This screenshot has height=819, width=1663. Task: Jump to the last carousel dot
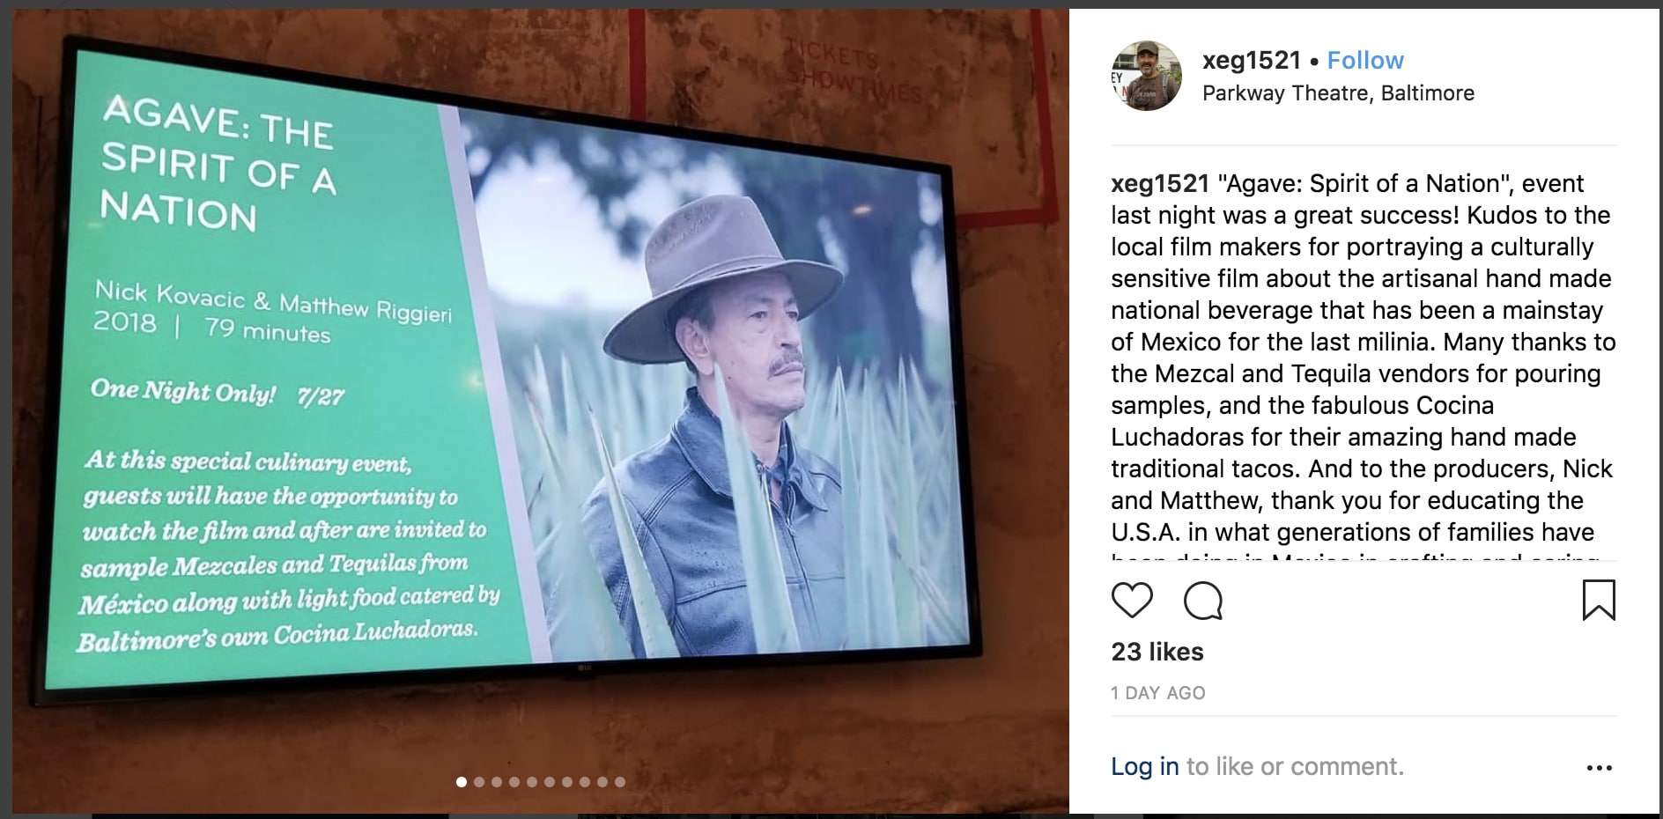click(620, 782)
